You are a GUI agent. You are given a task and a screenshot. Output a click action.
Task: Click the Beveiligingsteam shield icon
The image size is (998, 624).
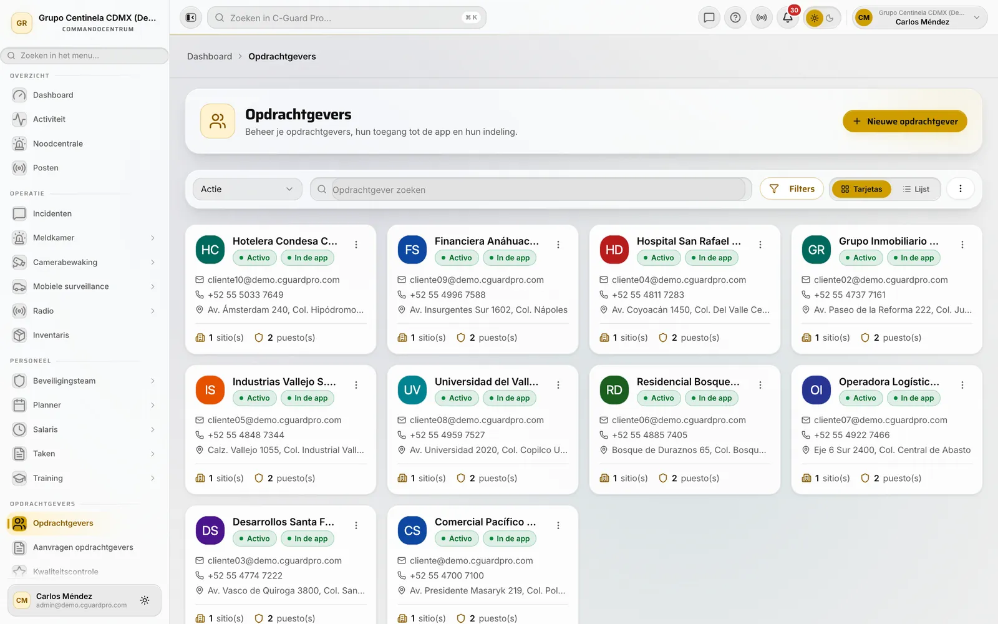[19, 381]
